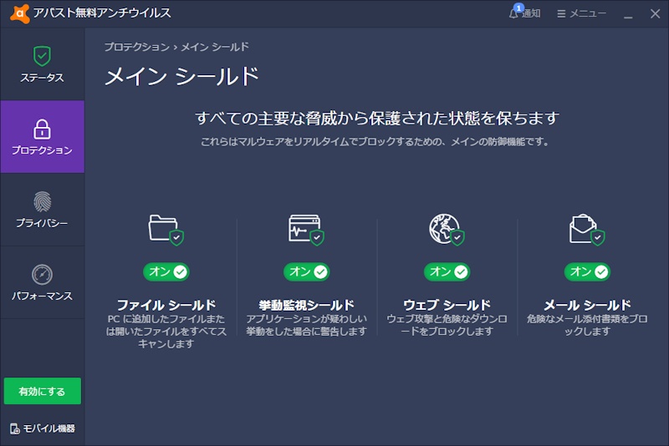Open the ステータス status tab
This screenshot has height=446, width=669.
click(43, 64)
